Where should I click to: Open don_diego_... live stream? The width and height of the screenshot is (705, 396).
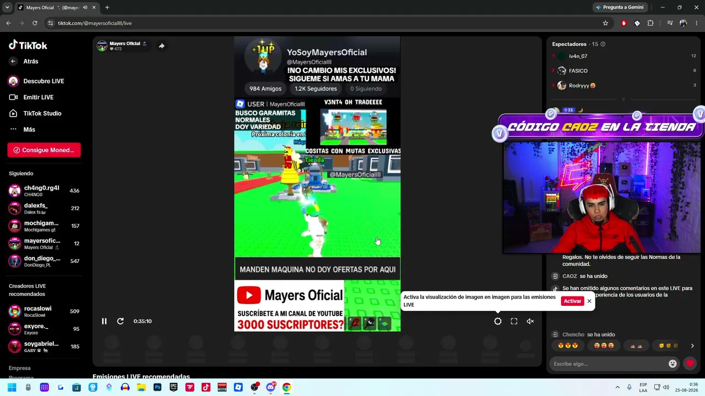[44, 261]
